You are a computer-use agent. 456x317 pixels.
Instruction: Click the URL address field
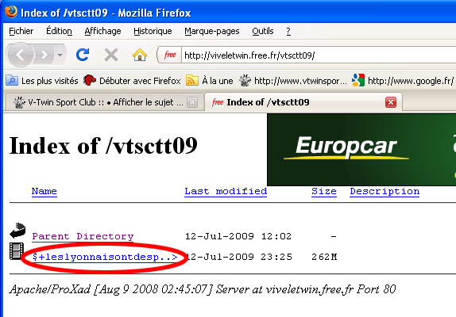click(x=319, y=55)
